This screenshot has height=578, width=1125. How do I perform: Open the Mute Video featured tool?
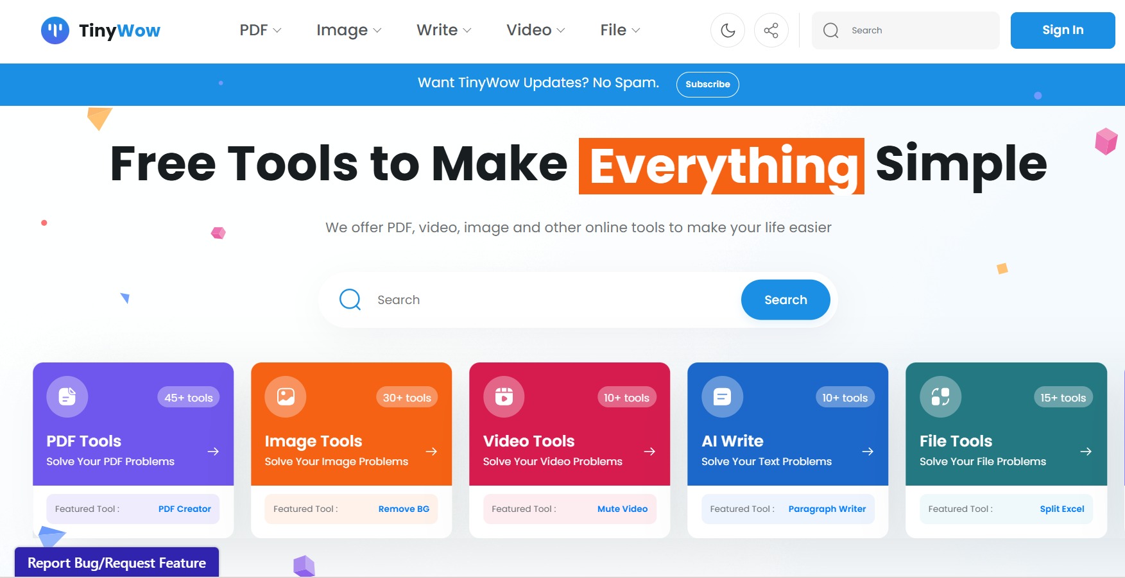[623, 509]
